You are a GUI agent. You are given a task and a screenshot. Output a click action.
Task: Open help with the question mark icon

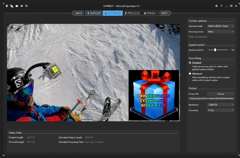(221, 6)
